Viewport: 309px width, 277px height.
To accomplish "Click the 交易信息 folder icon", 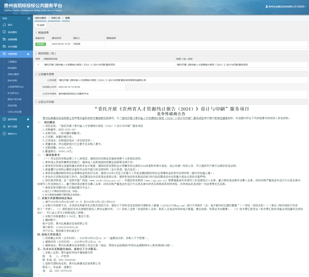I will (x=4, y=54).
